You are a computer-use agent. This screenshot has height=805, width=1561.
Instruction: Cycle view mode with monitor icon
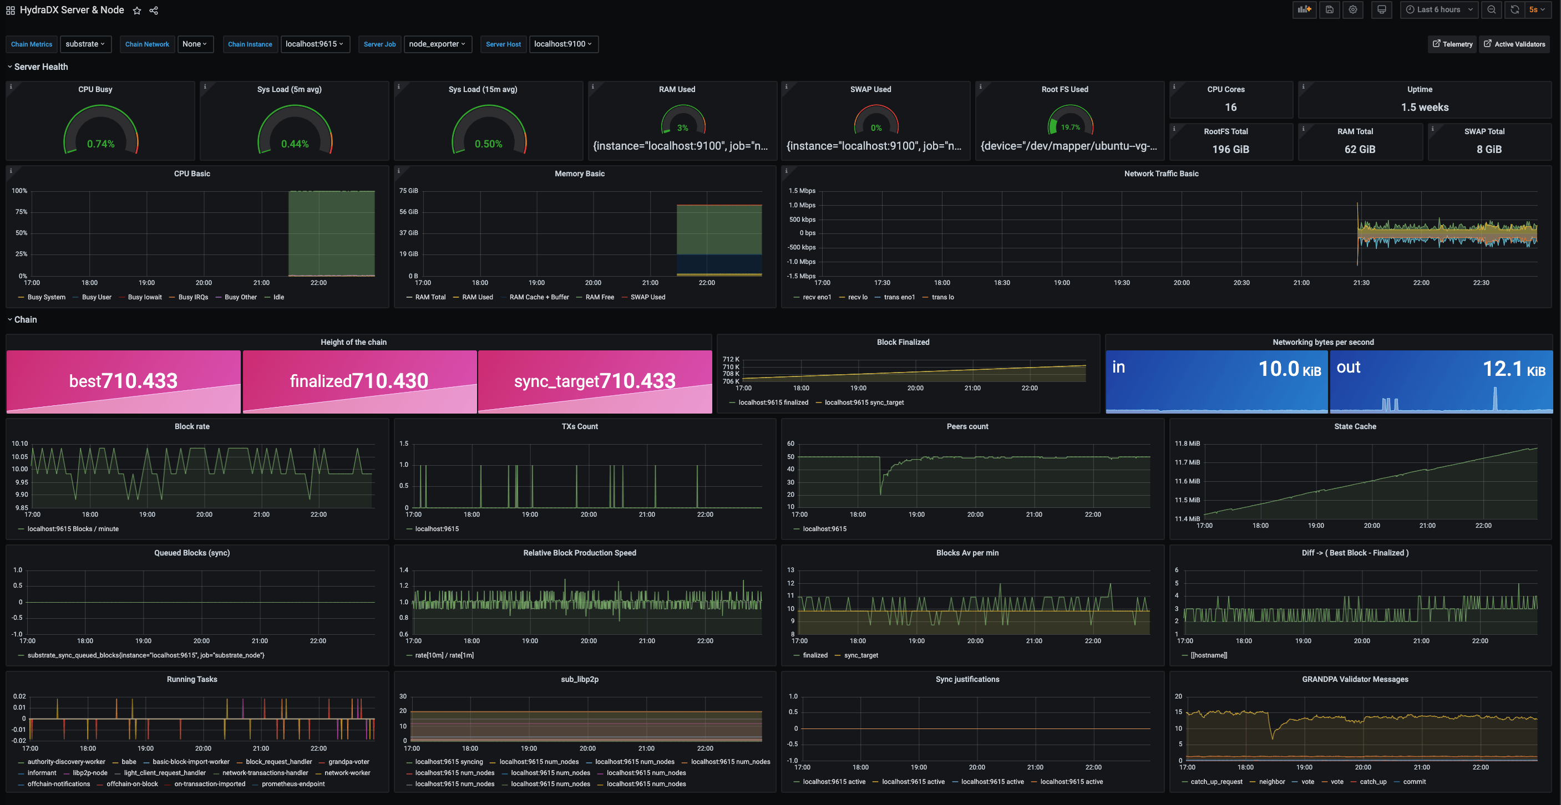(x=1382, y=9)
